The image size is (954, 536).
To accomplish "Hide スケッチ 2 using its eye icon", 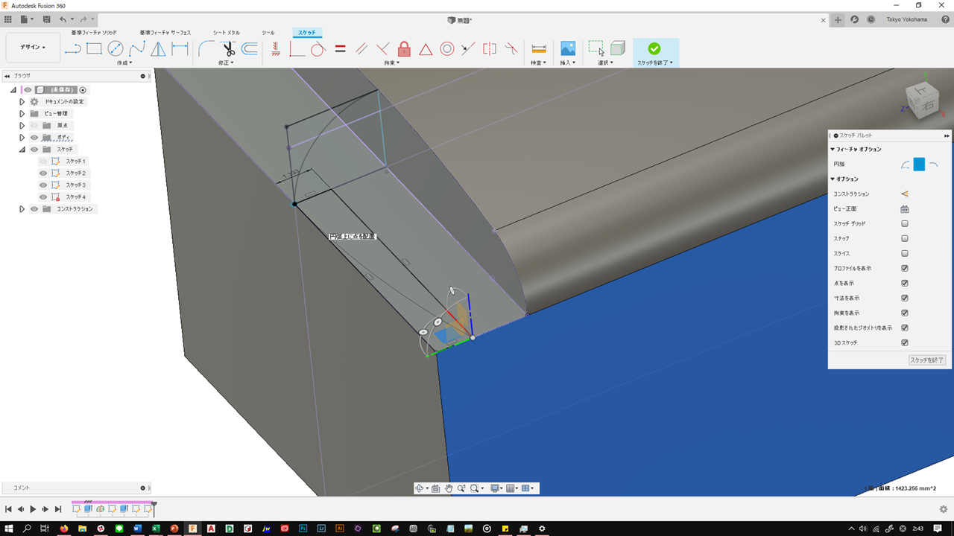I will (x=43, y=173).
